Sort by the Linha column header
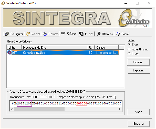The height and width of the screenshot is (129, 156). click(x=14, y=48)
